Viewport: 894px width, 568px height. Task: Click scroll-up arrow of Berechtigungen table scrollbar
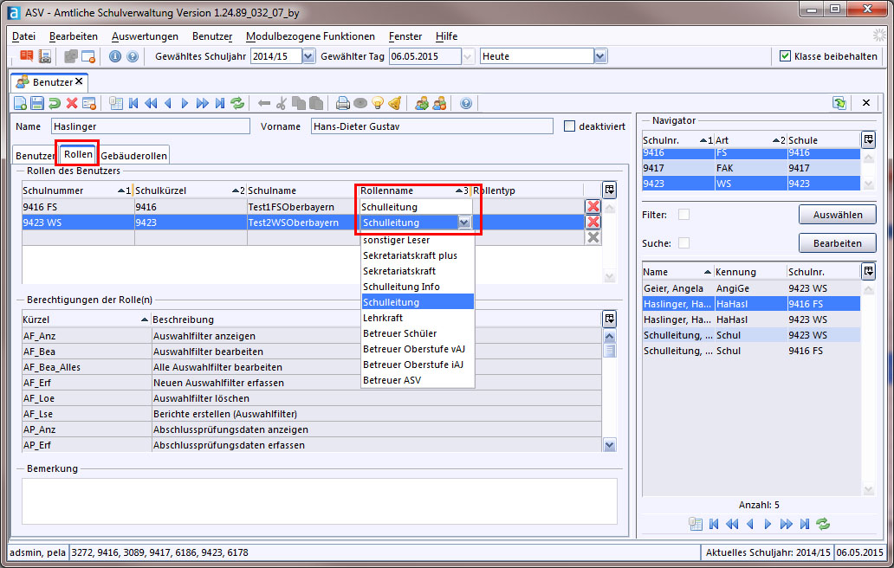point(610,336)
